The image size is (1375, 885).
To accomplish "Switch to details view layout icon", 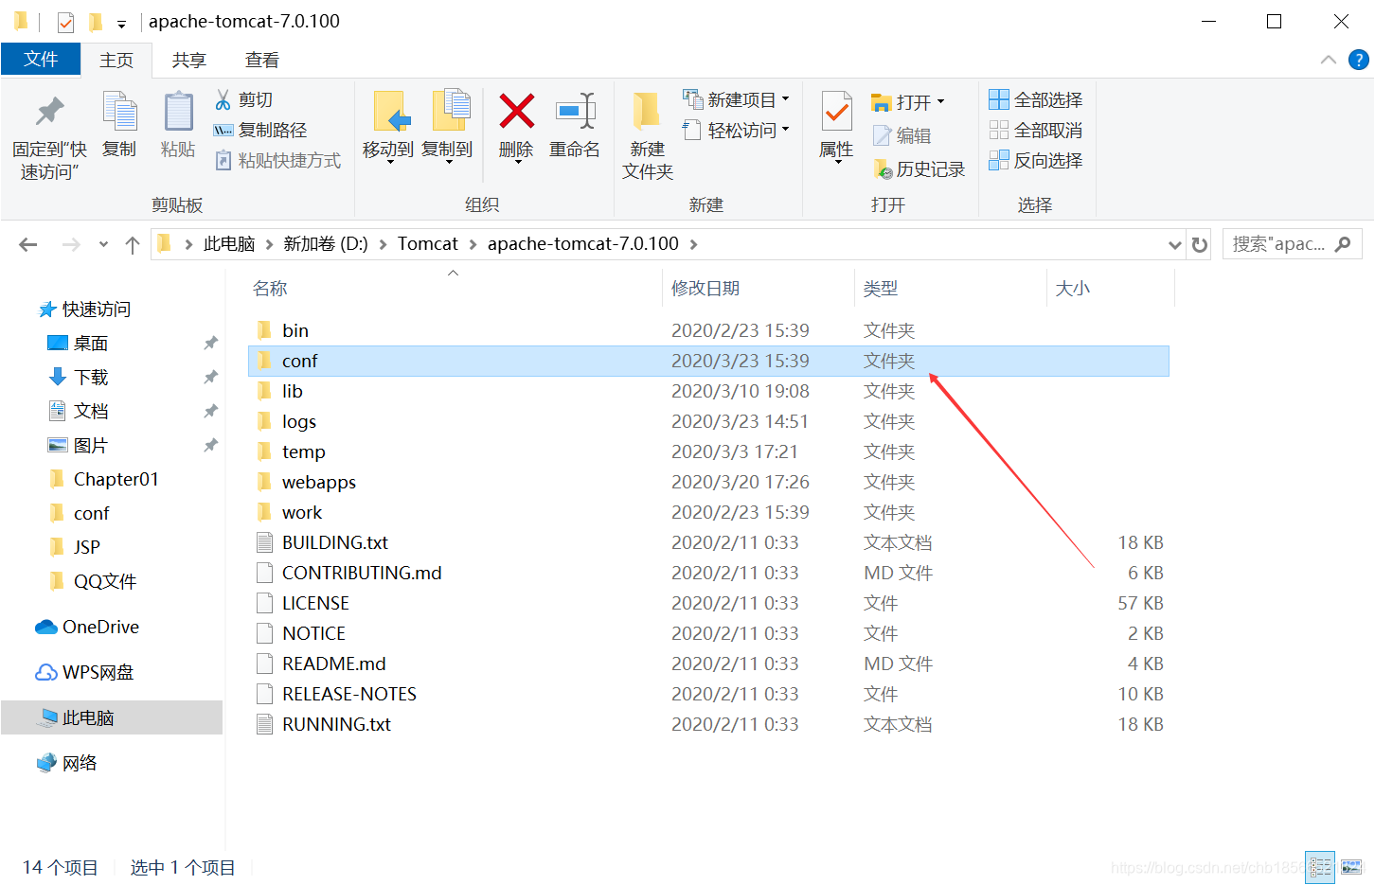I will pos(1320,867).
